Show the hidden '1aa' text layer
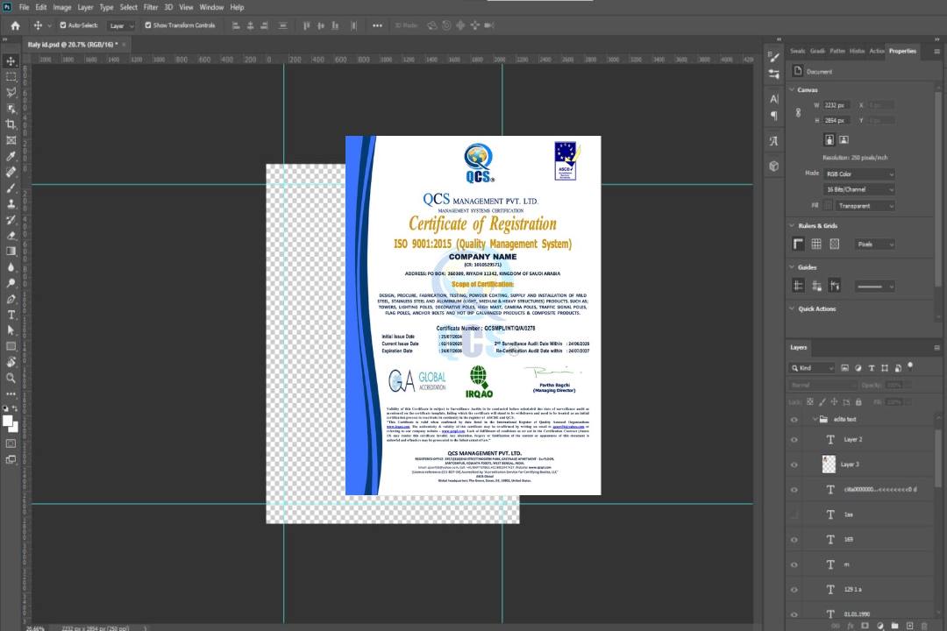The height and width of the screenshot is (631, 947). click(794, 515)
